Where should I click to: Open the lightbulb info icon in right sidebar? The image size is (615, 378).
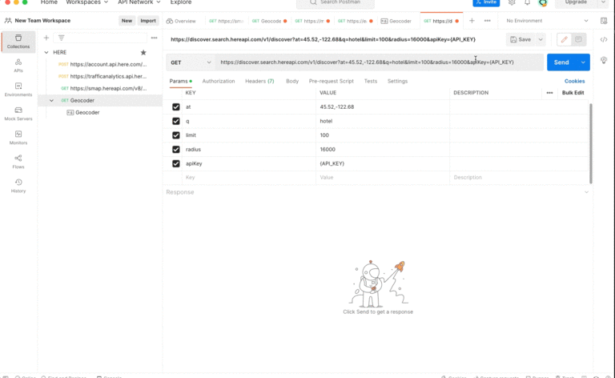[x=604, y=60]
